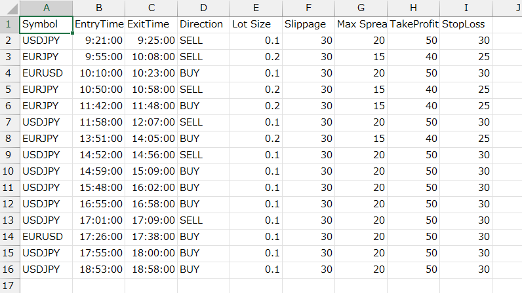Click the Lot Size header cell
The image size is (522, 293).
tap(256, 24)
